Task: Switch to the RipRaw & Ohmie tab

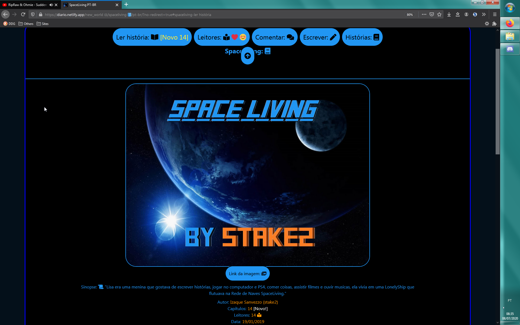Action: coord(27,5)
